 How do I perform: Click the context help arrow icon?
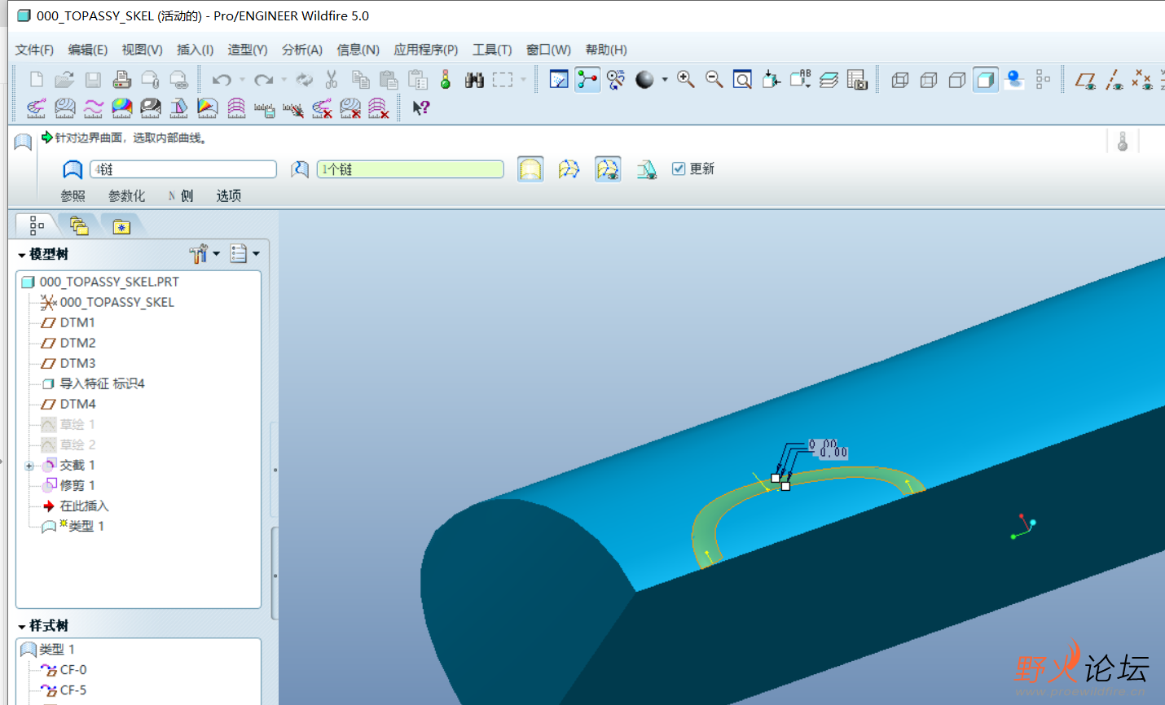[420, 108]
